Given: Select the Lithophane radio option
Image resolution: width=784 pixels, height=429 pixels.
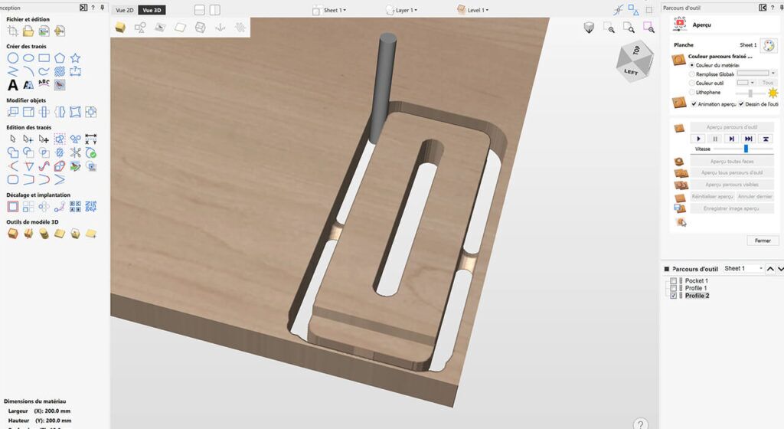Looking at the screenshot, I should coord(692,92).
